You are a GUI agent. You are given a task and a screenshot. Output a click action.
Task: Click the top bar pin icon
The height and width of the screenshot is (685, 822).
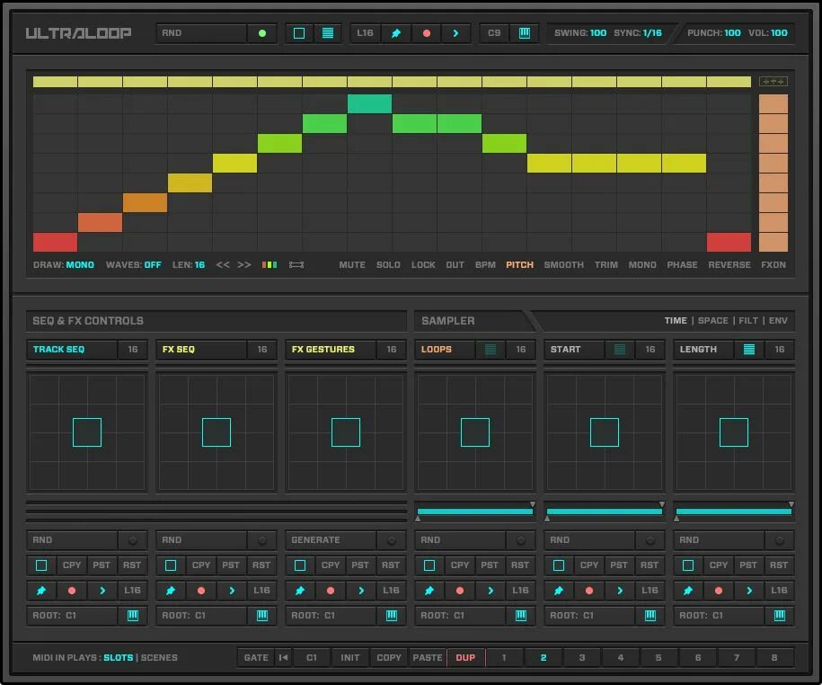396,33
